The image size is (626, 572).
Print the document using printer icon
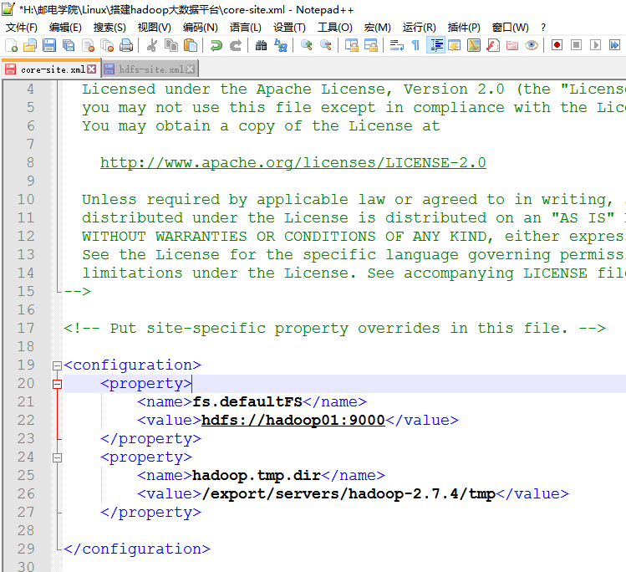pos(126,45)
